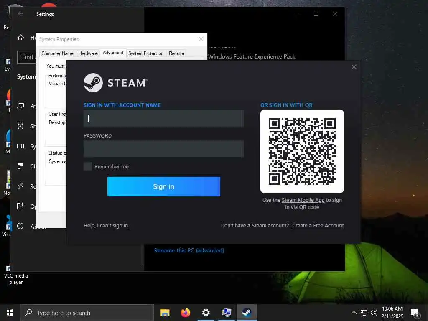Open Remote tab in System Properties
This screenshot has height=321, width=428.
[x=176, y=53]
